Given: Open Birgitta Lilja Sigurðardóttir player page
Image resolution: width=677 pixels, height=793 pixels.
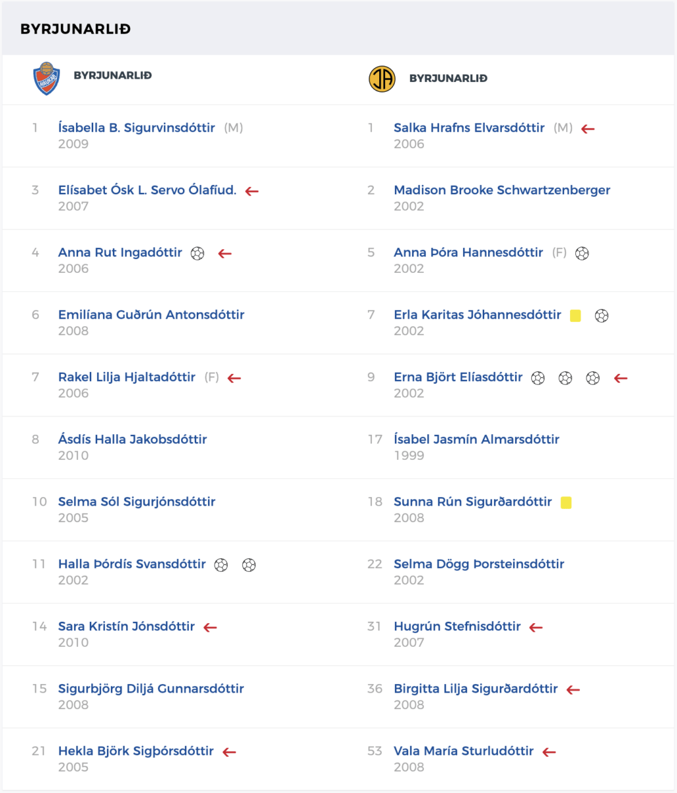Looking at the screenshot, I should pos(476,689).
